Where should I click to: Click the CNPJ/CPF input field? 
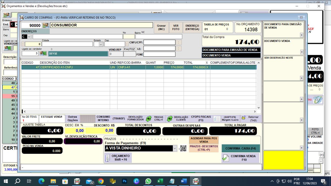click(x=160, y=42)
